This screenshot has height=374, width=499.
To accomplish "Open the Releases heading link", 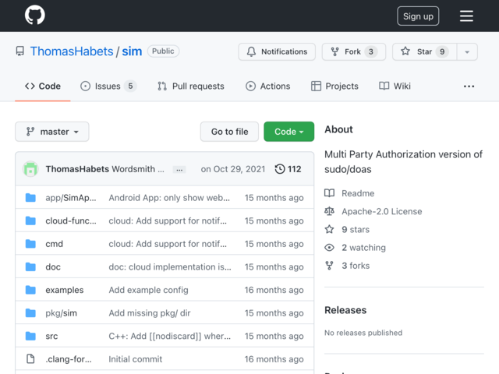I will pos(345,310).
